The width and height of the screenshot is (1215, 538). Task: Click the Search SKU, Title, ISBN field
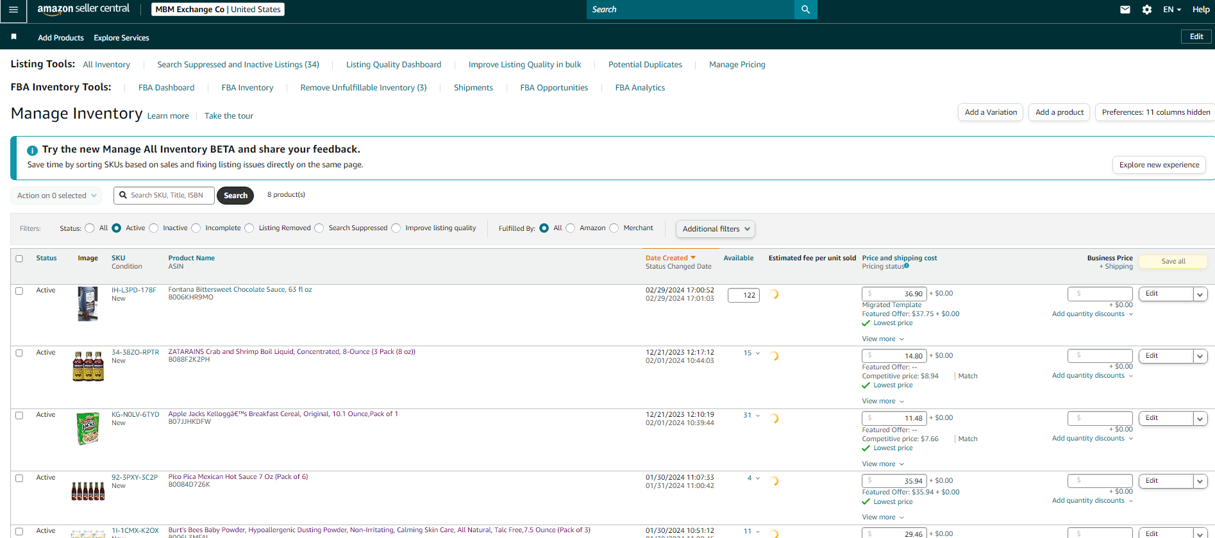pyautogui.click(x=164, y=196)
